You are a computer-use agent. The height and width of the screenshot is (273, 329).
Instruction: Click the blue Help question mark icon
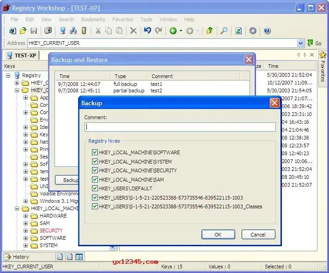click(267, 31)
